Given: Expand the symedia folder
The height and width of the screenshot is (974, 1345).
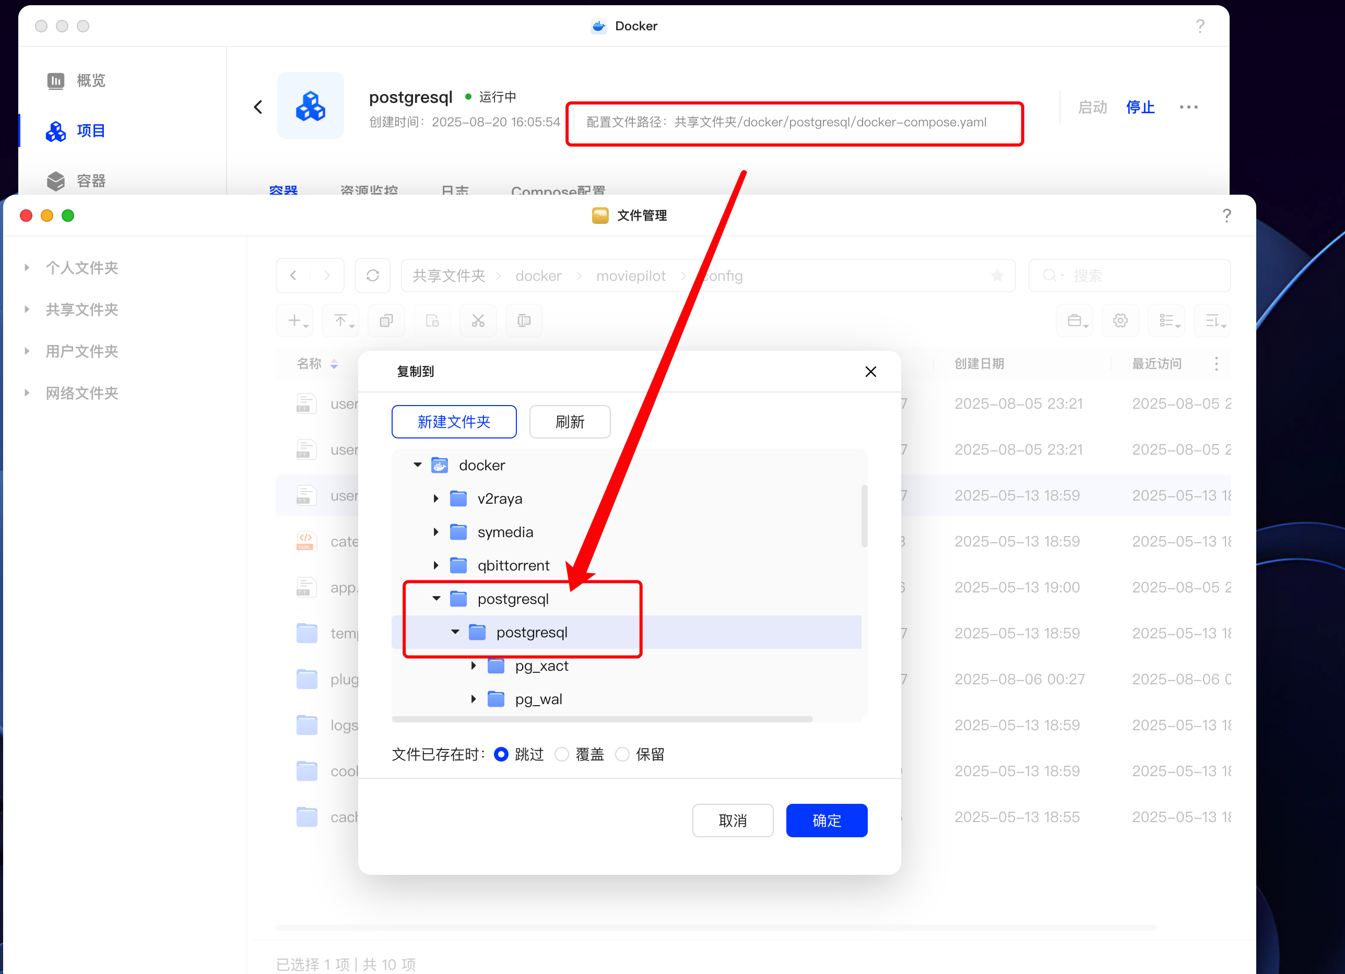Looking at the screenshot, I should 436,532.
